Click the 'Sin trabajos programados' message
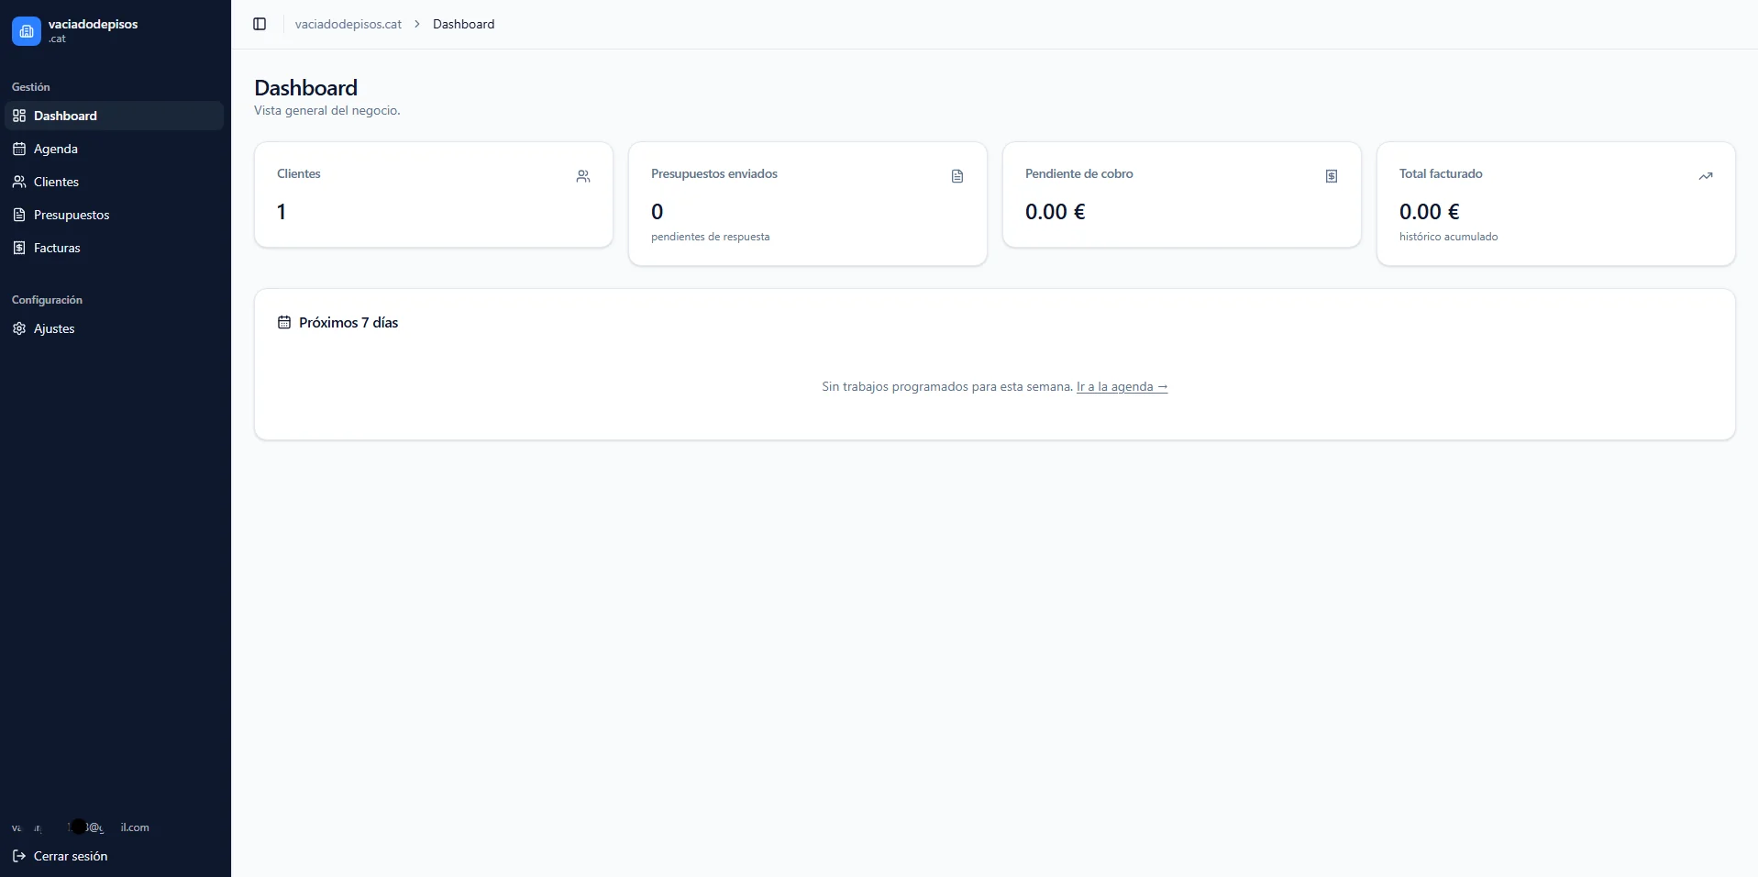 coord(947,386)
